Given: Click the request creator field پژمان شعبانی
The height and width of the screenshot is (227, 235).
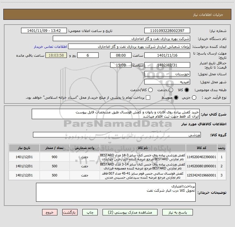Looking at the screenshot, I should point(129,47).
